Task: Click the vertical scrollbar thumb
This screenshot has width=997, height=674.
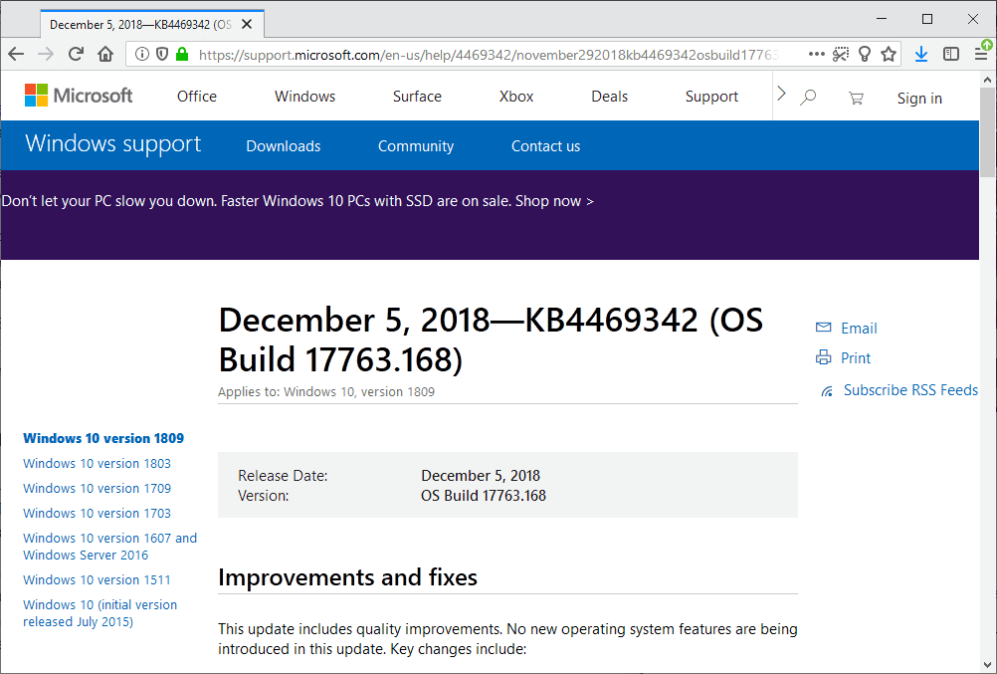Action: 987,132
